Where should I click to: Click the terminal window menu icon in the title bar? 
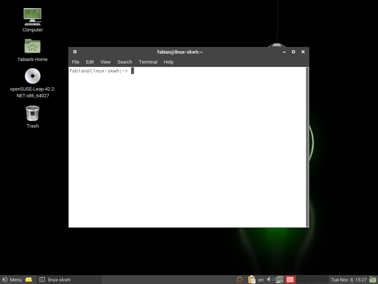tap(75, 52)
